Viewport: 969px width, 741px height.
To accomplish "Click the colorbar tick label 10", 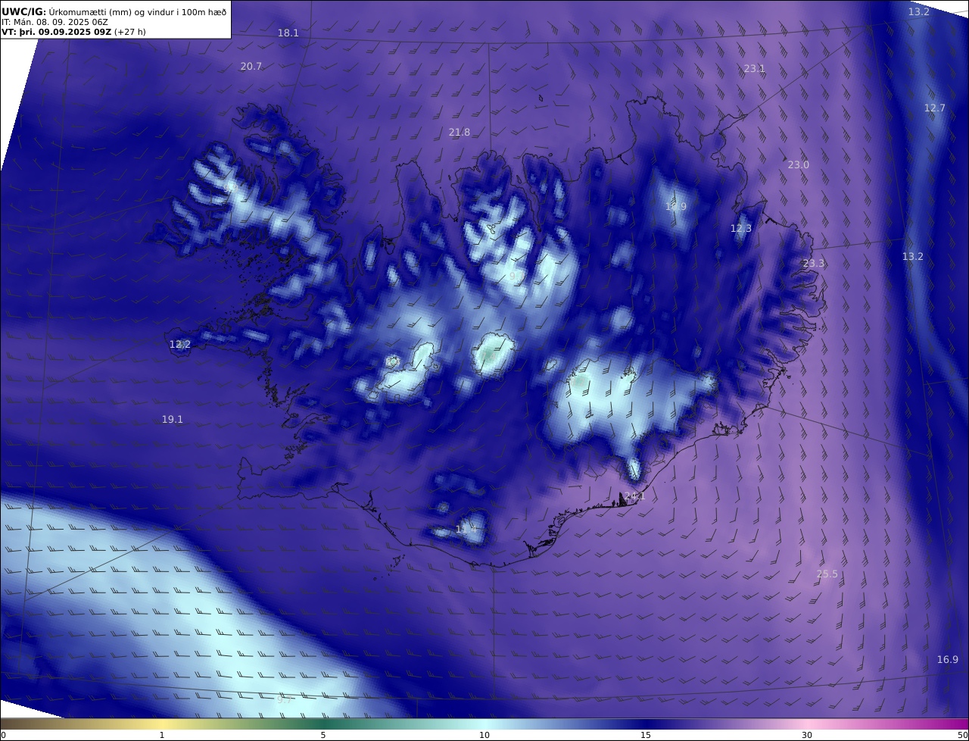I will tap(484, 735).
